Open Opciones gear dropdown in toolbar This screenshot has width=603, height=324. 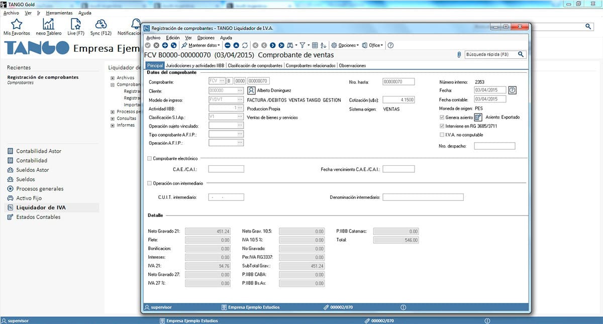(x=345, y=45)
